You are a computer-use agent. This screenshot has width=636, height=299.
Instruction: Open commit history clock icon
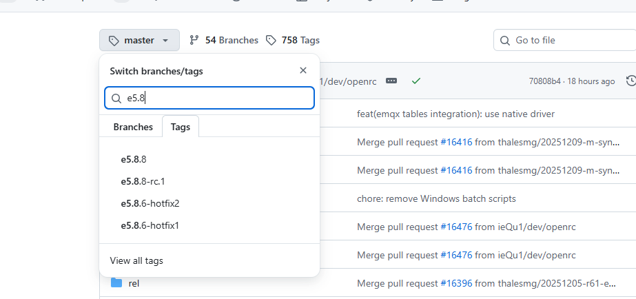pos(630,81)
